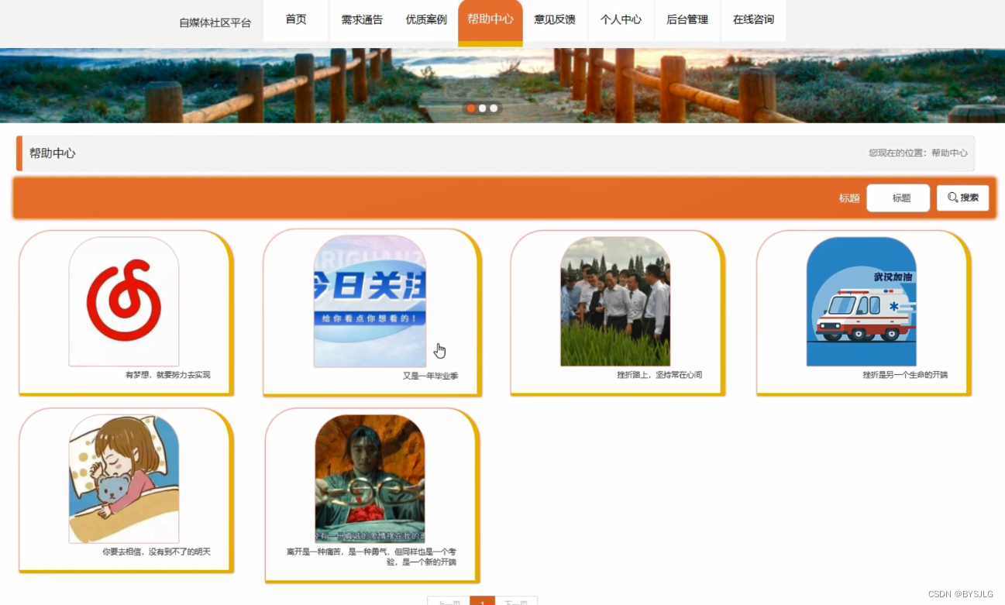Open the sleeping girl cartoon thumbnail

124,479
